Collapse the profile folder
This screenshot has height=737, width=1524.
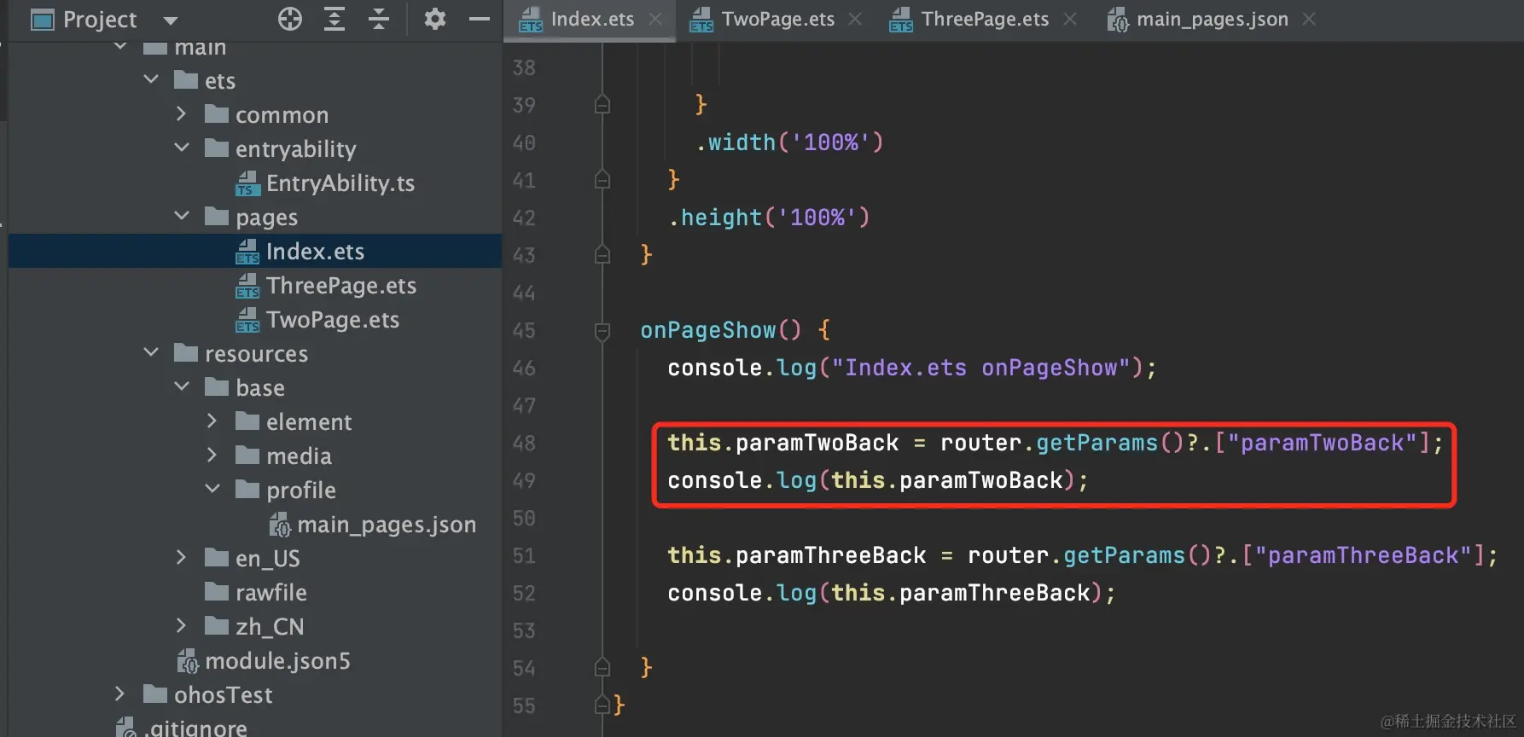(212, 489)
